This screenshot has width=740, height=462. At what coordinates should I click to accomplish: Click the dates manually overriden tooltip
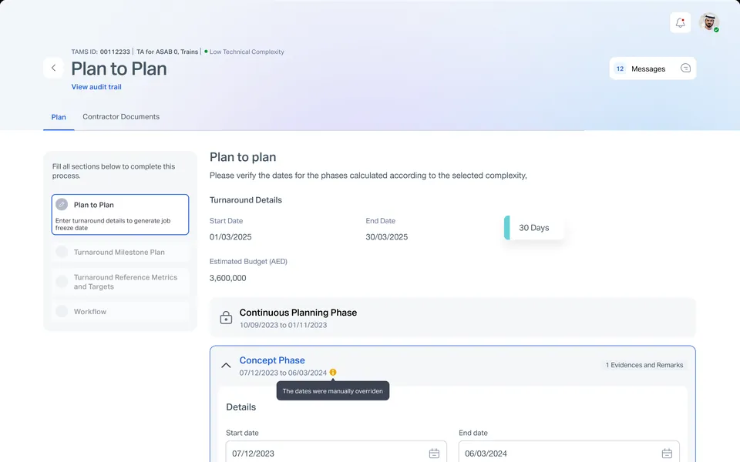(x=333, y=391)
